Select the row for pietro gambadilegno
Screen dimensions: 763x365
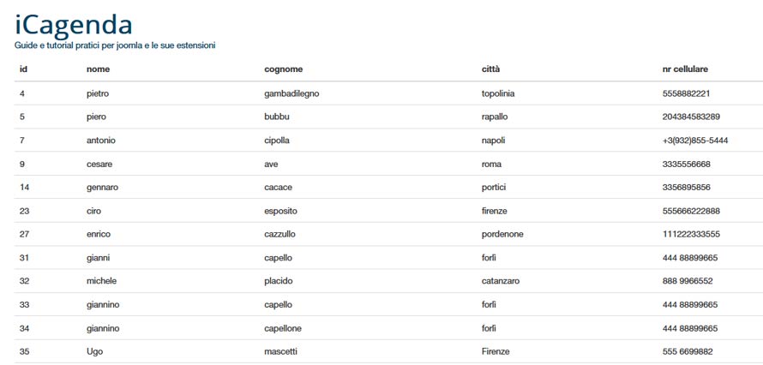click(x=388, y=93)
